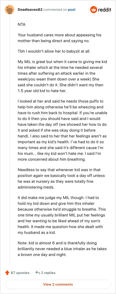
Task: Select paragraph starting "Needless to say"
Action: 61,178
